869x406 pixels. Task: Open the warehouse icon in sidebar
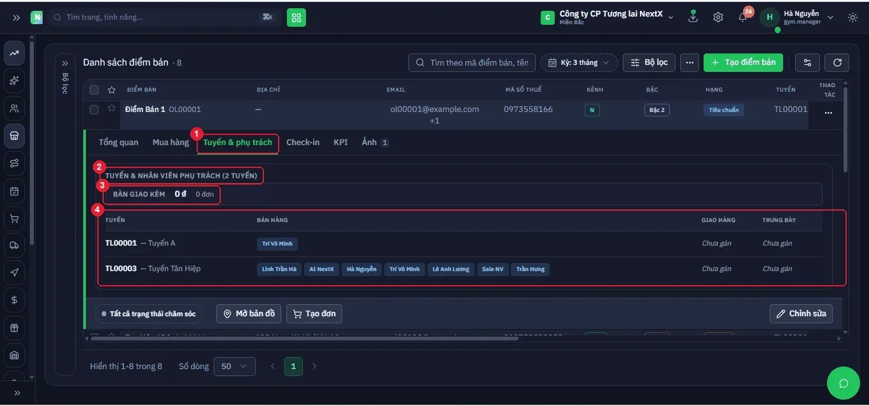(x=15, y=355)
